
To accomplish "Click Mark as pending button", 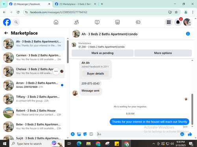I will 102,53.
